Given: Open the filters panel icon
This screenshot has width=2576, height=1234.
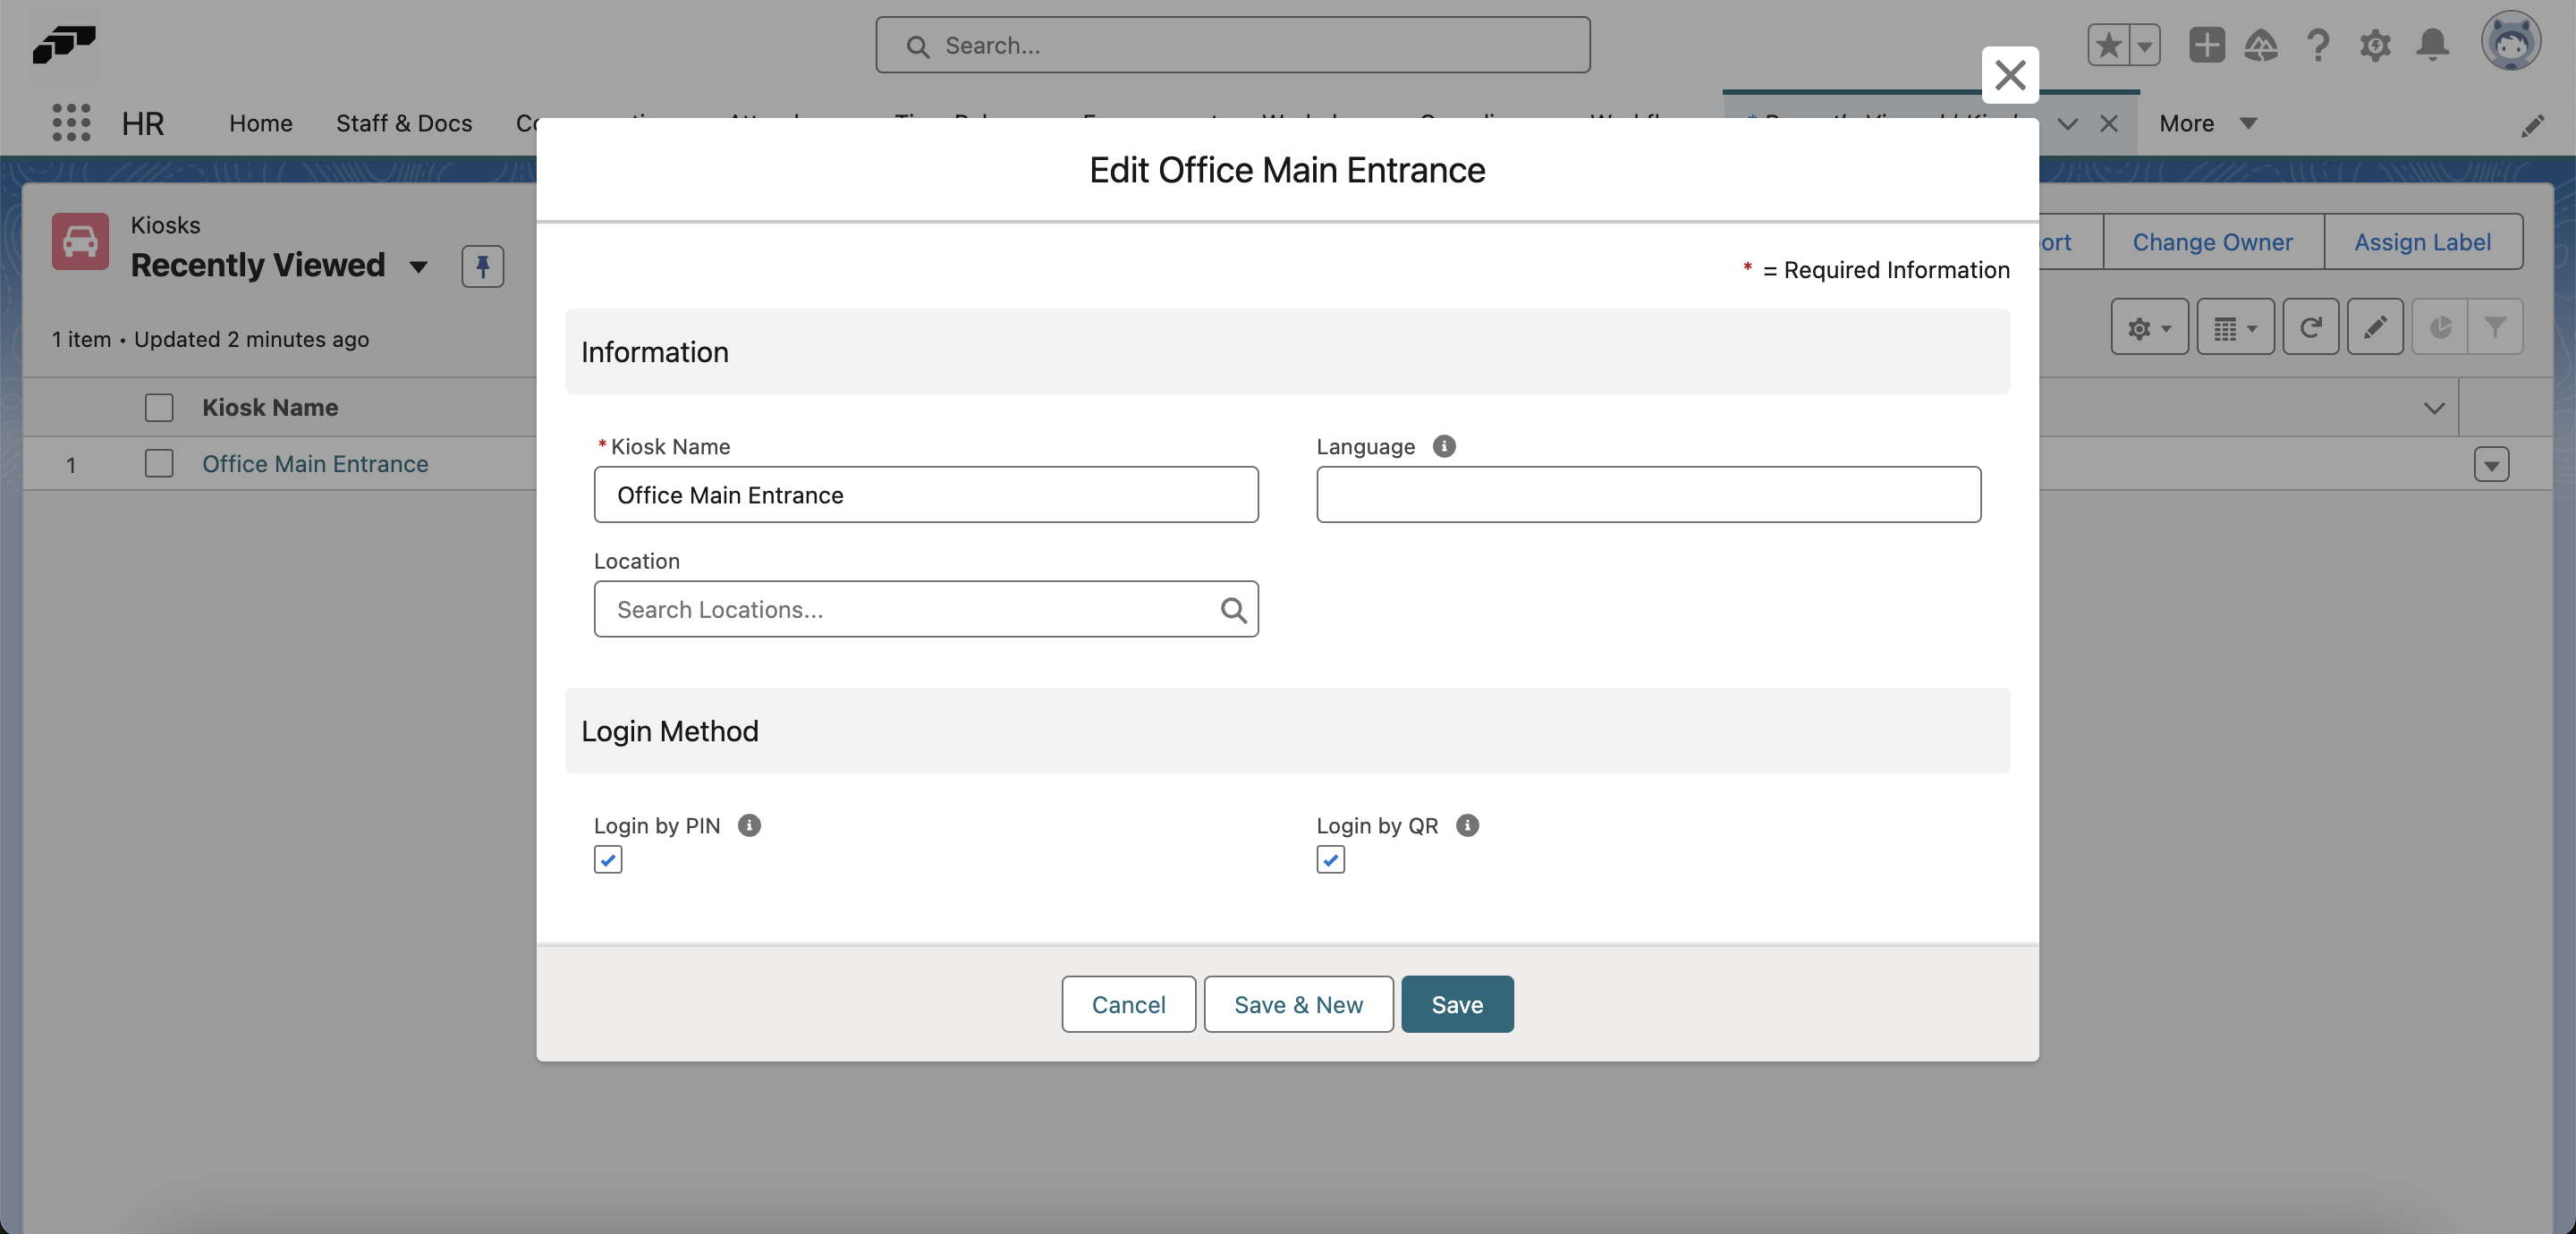Looking at the screenshot, I should click(x=2497, y=327).
